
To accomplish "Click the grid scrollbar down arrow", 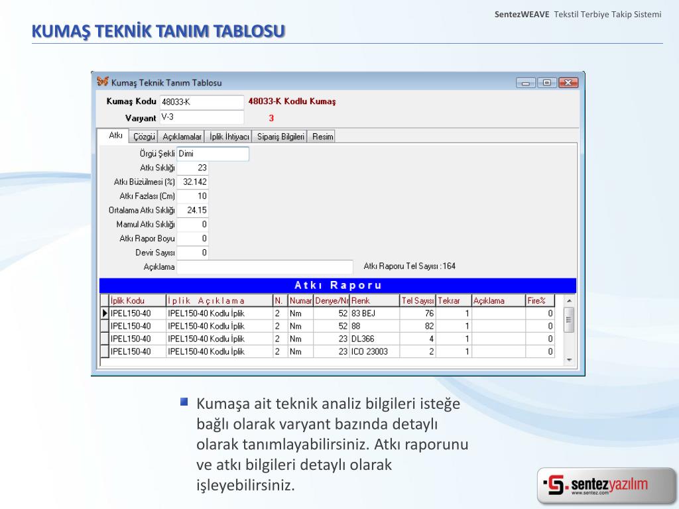I will 570,360.
